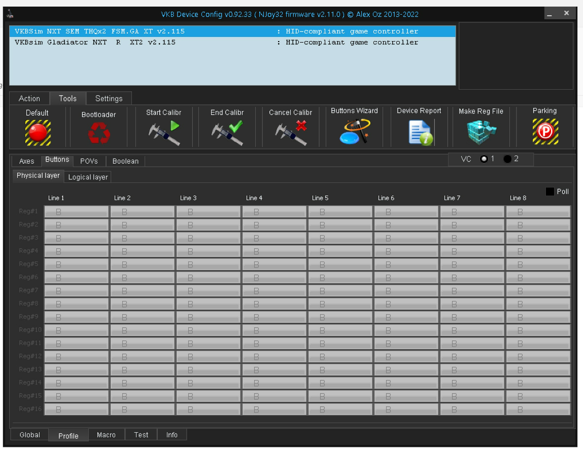Open the Device Report icon

tap(421, 132)
